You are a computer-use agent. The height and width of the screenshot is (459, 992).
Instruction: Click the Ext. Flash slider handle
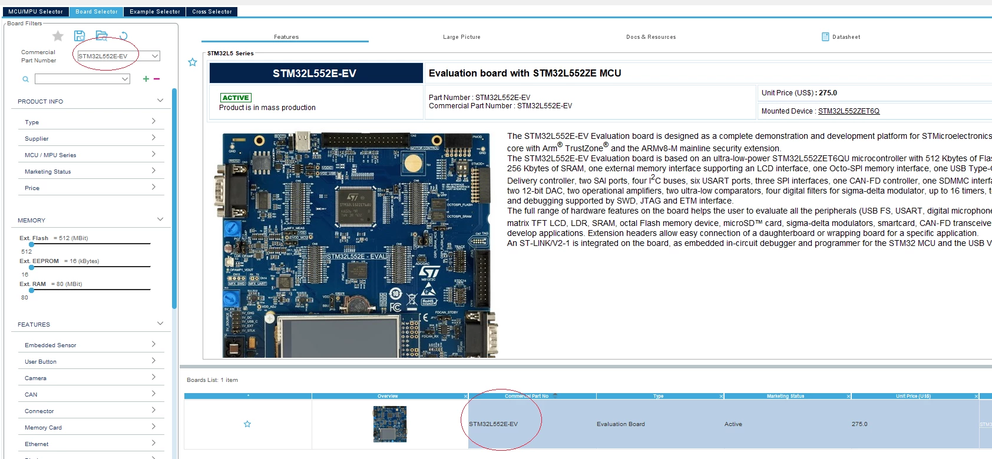pos(31,244)
